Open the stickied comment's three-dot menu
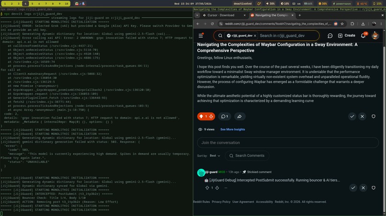 pos(226,188)
